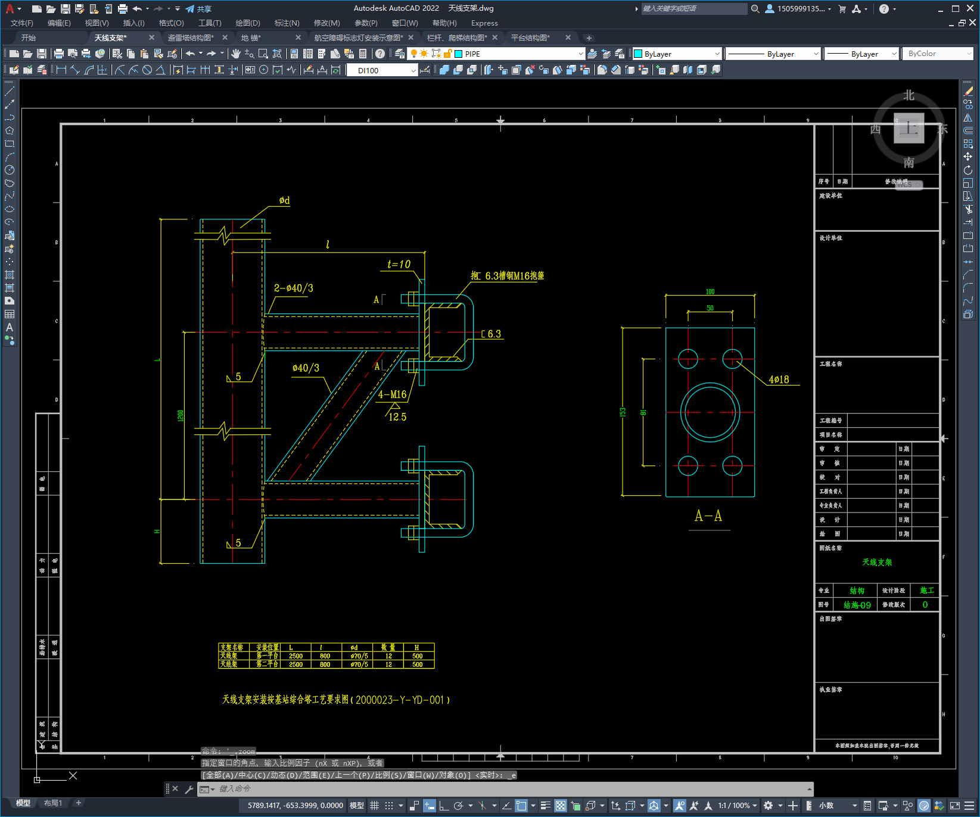This screenshot has height=817, width=980.
Task: Toggle lineweight display in status bar
Action: pos(545,806)
